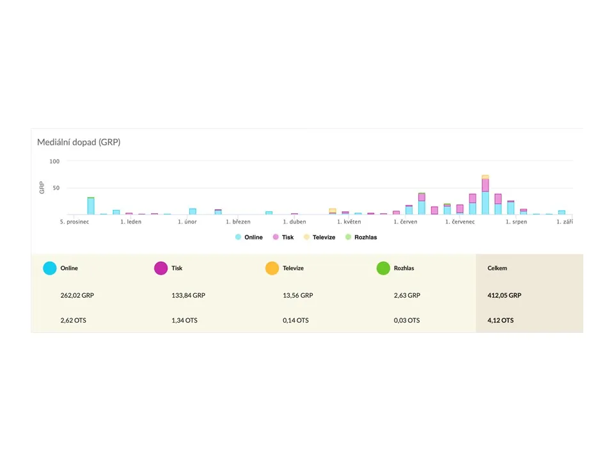Click the magenta Tisk circle icon
Image resolution: width=614 pixels, height=461 pixels.
(161, 268)
